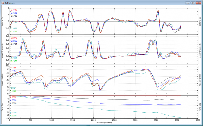Minimize the By Distance window
Image resolution: width=203 pixels, height=126 pixels.
tap(188, 3)
